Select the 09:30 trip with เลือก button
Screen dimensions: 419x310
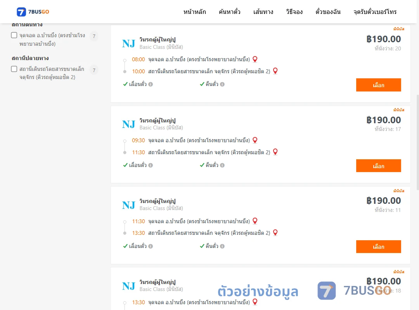click(378, 166)
